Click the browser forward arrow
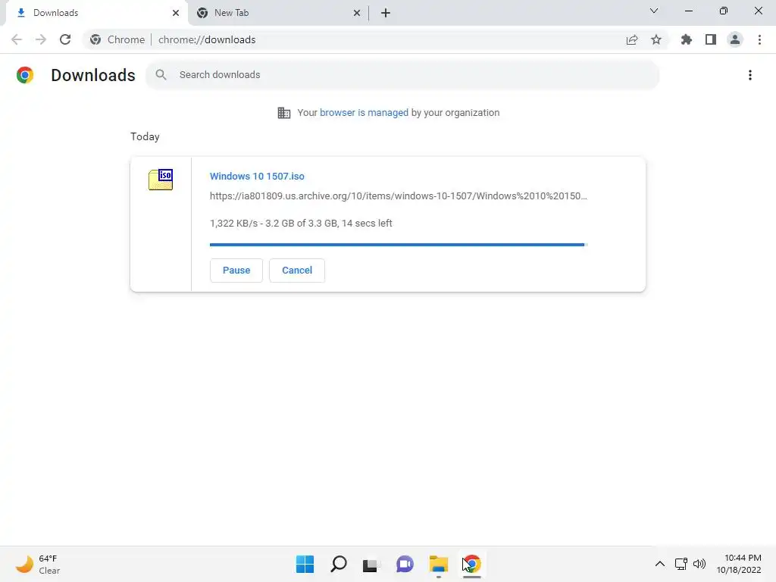This screenshot has width=776, height=582. [x=41, y=39]
